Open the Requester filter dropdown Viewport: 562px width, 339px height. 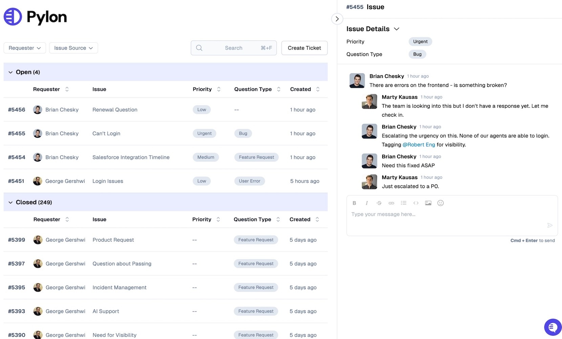[25, 48]
